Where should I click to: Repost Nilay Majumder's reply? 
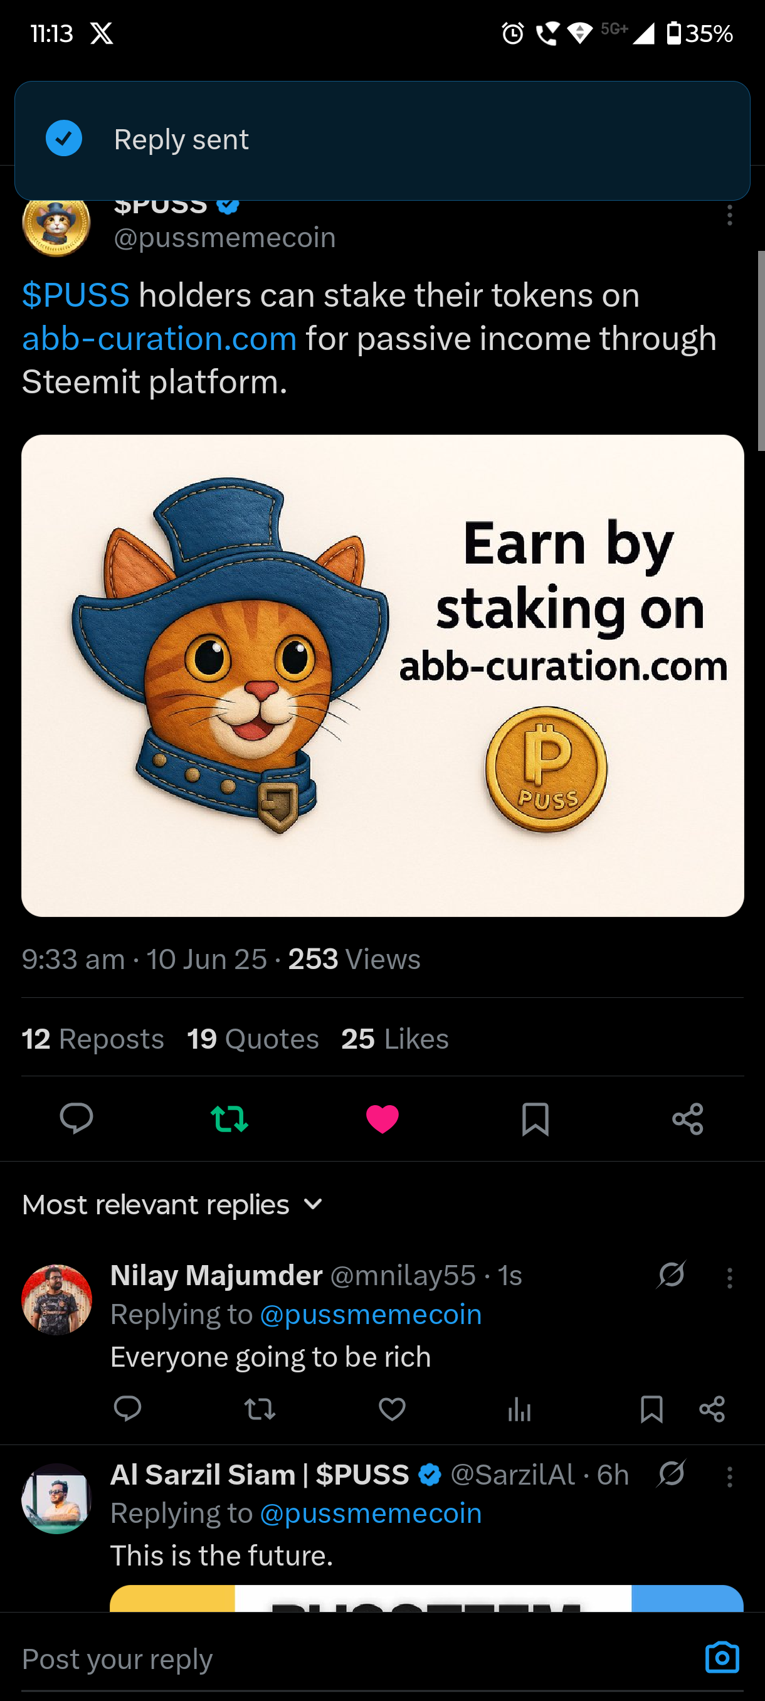(x=260, y=1409)
